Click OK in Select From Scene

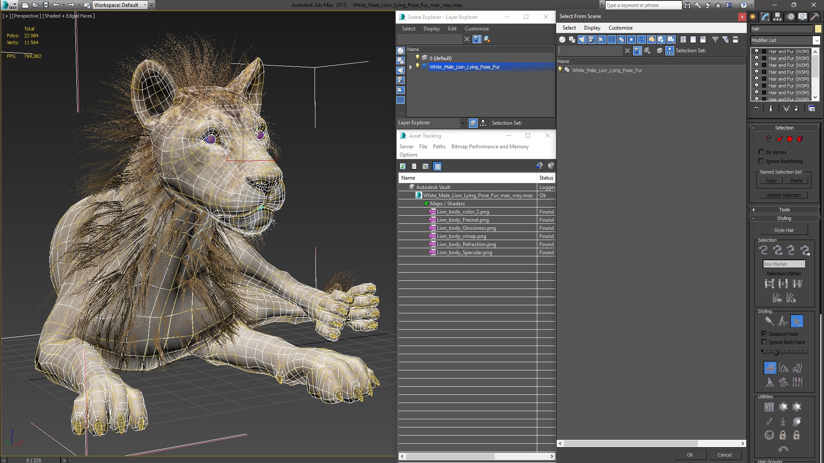pyautogui.click(x=690, y=455)
